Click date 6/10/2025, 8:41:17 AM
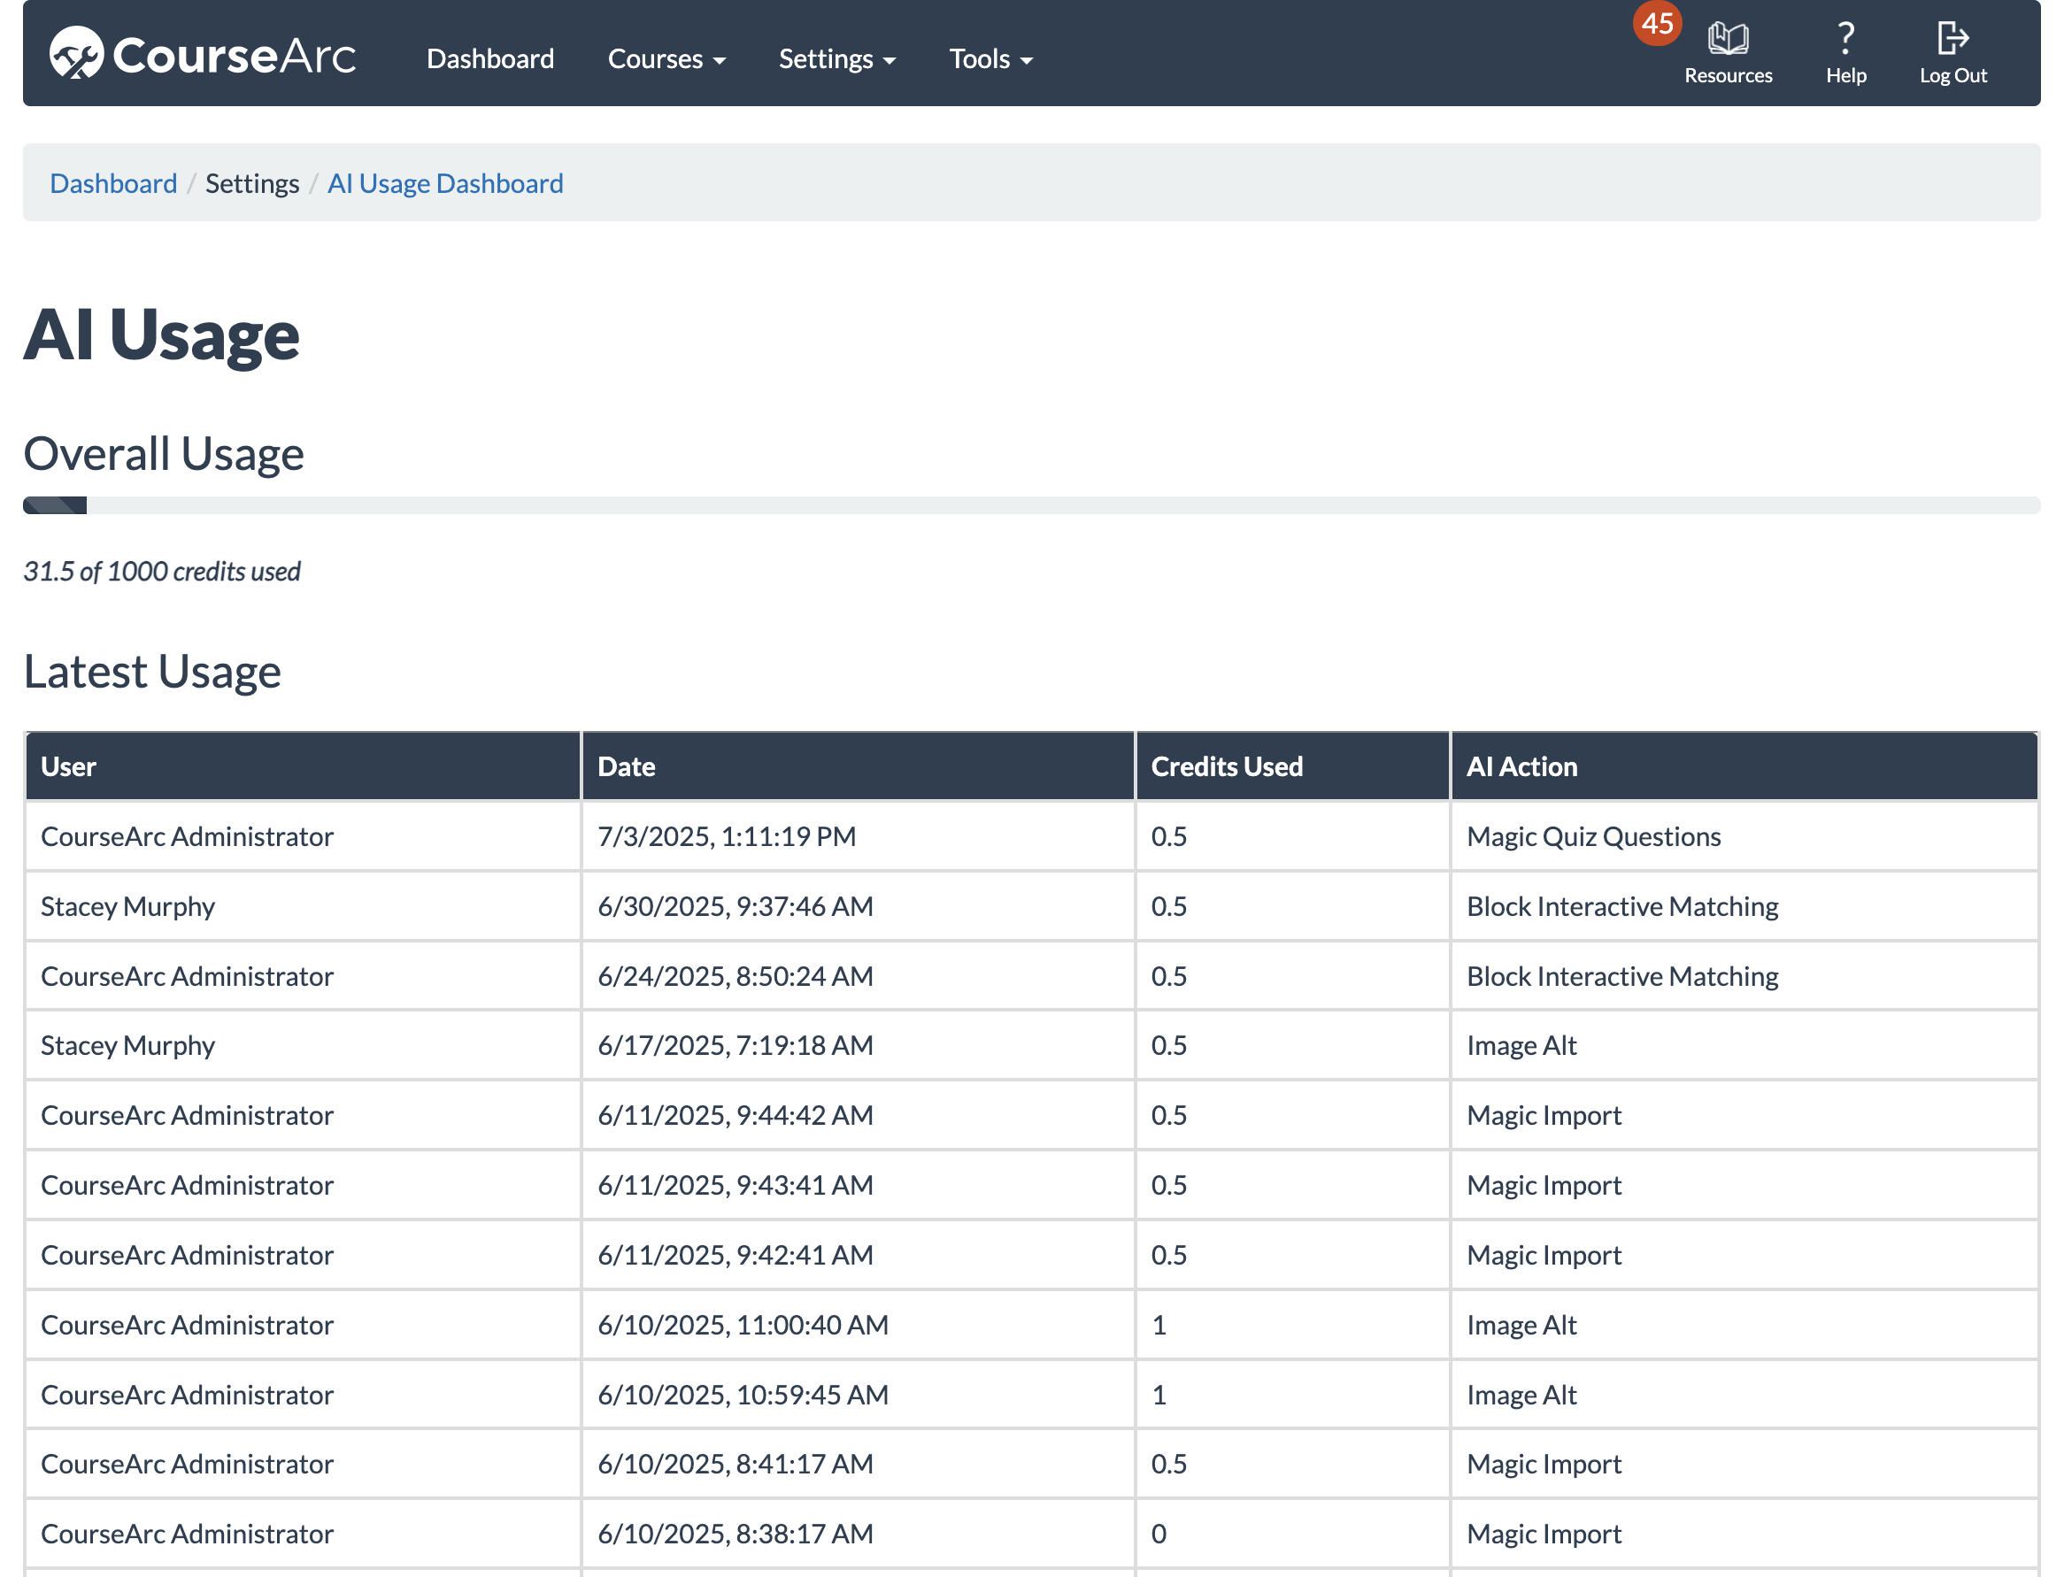 click(x=735, y=1464)
